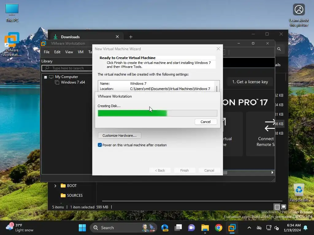Open the View menu in VMware
314x235 pixels.
coord(69,52)
